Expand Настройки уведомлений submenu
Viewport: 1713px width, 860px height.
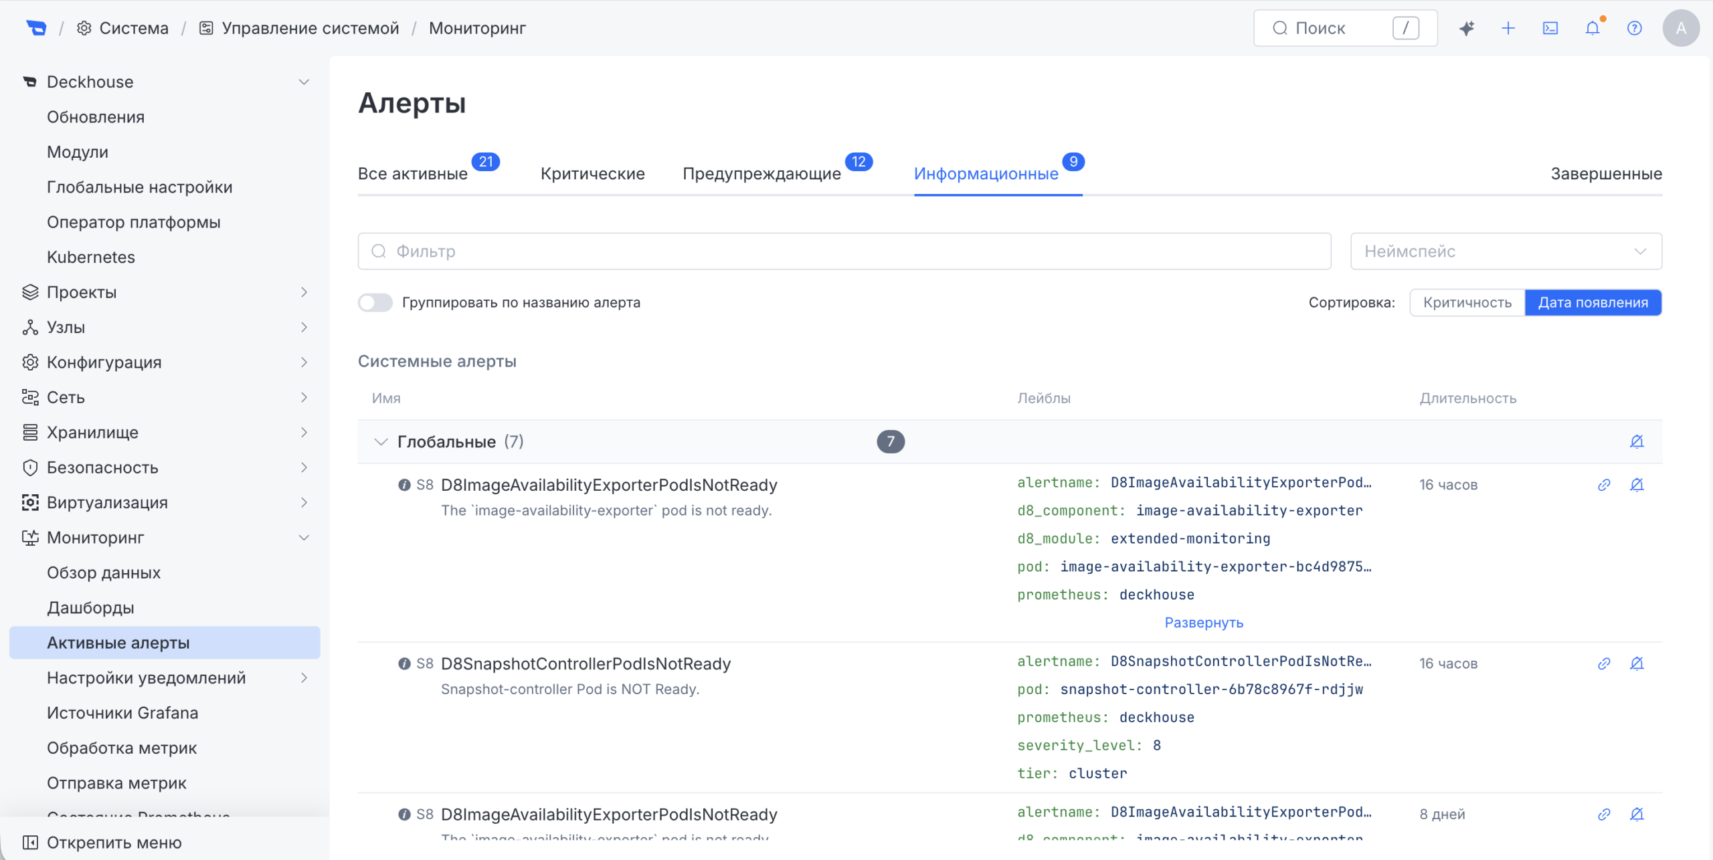pos(304,677)
